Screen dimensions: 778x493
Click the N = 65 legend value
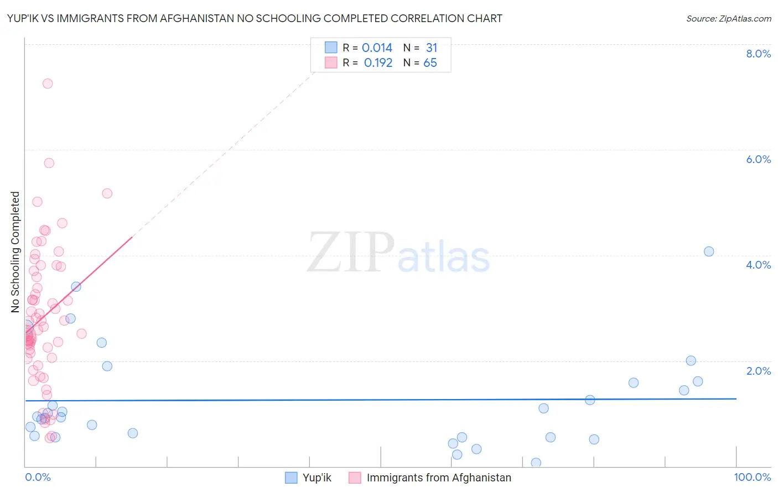coord(420,62)
